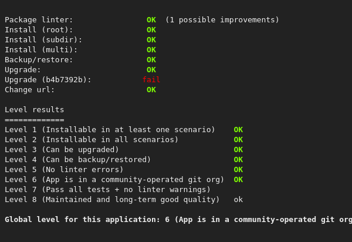Click the OK next to Install (subdir)
The width and height of the screenshot is (352, 242).
coord(151,40)
